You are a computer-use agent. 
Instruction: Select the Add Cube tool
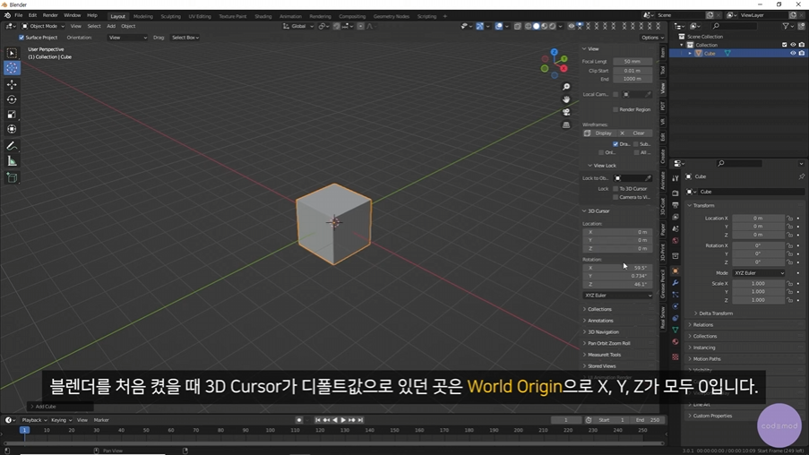click(x=12, y=178)
